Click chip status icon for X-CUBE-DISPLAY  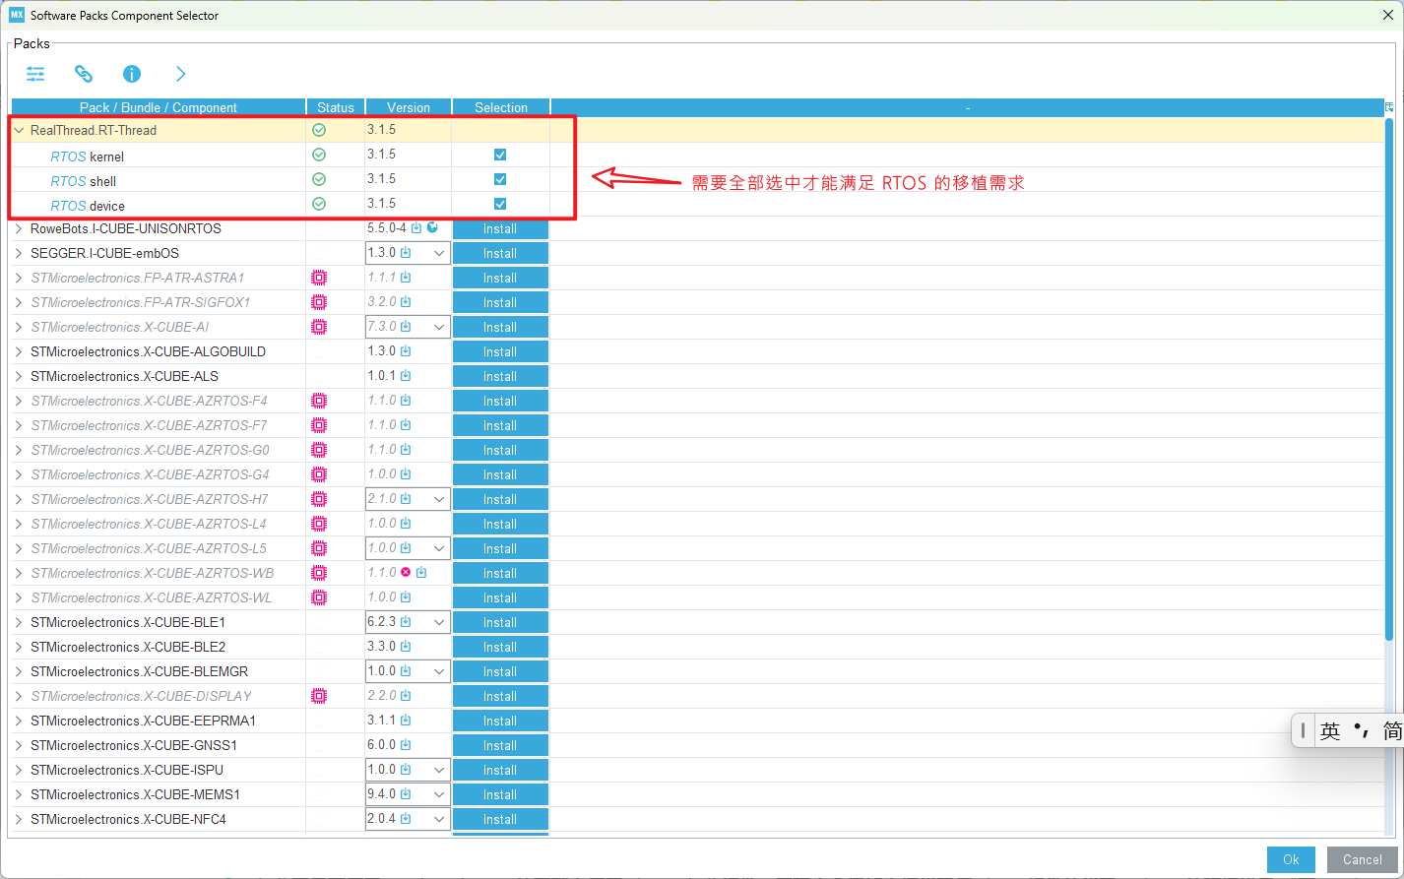click(319, 696)
